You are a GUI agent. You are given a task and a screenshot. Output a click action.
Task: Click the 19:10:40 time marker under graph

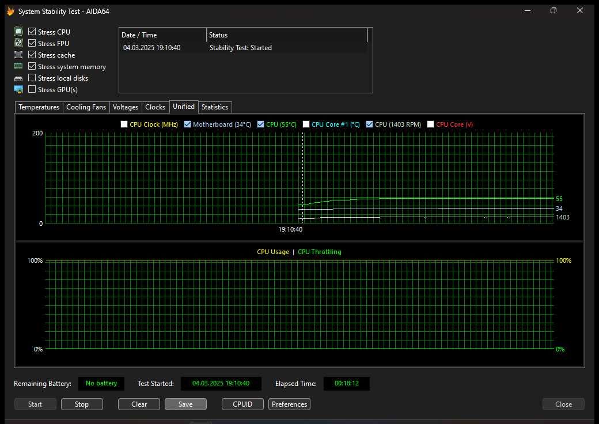tap(290, 230)
